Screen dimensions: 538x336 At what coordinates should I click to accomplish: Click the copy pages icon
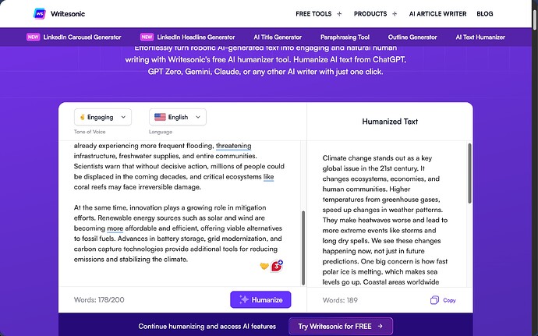(434, 300)
